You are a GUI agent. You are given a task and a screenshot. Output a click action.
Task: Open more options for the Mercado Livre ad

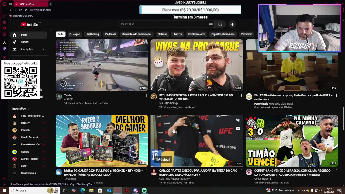(336, 96)
